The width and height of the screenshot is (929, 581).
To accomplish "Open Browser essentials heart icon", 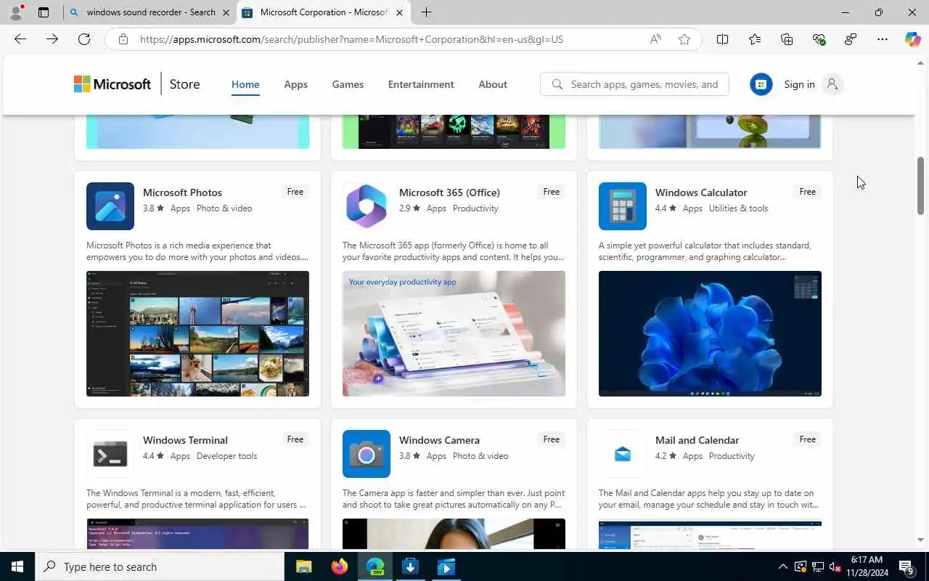I will point(819,39).
